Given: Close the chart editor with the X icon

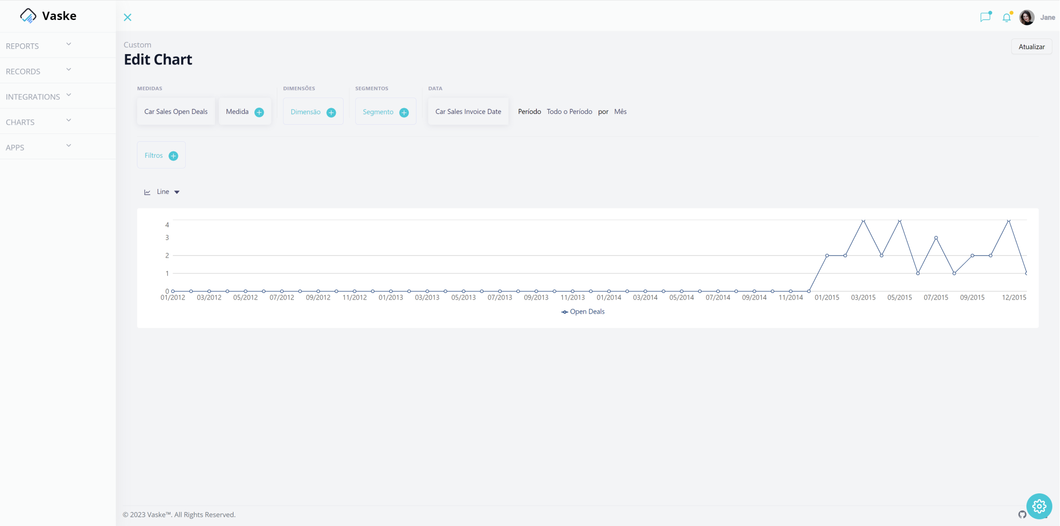Looking at the screenshot, I should (128, 18).
